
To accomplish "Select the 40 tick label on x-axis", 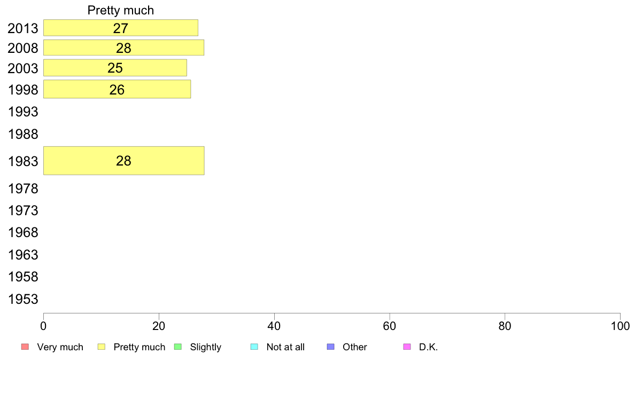I will pos(274,326).
